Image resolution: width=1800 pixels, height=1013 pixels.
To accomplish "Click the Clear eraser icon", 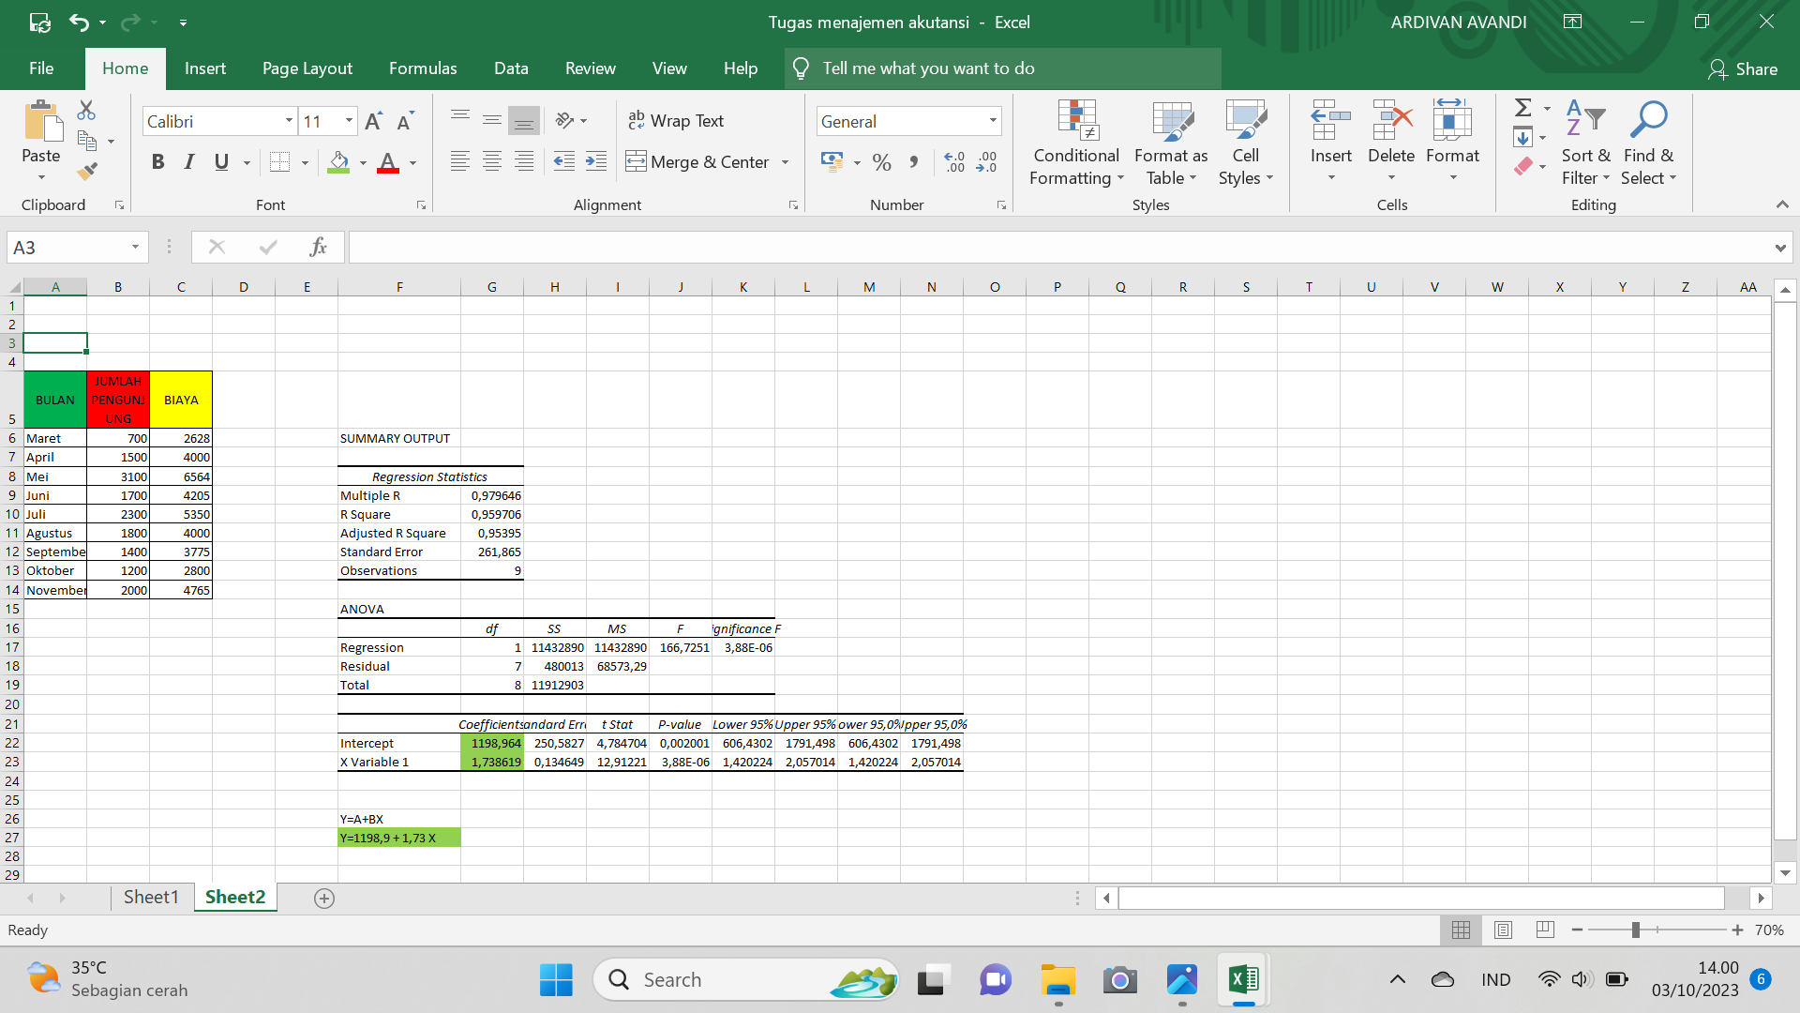I will pyautogui.click(x=1523, y=167).
